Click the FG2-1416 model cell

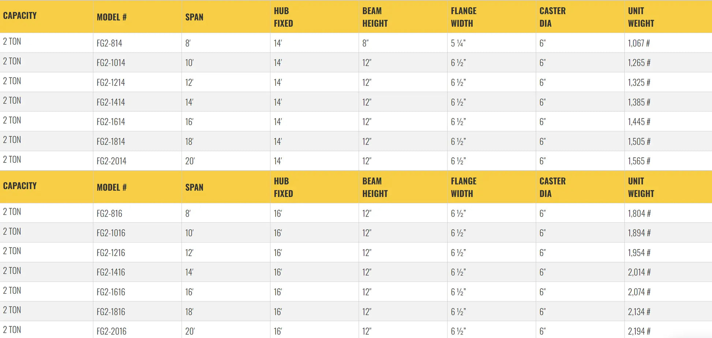click(x=111, y=272)
